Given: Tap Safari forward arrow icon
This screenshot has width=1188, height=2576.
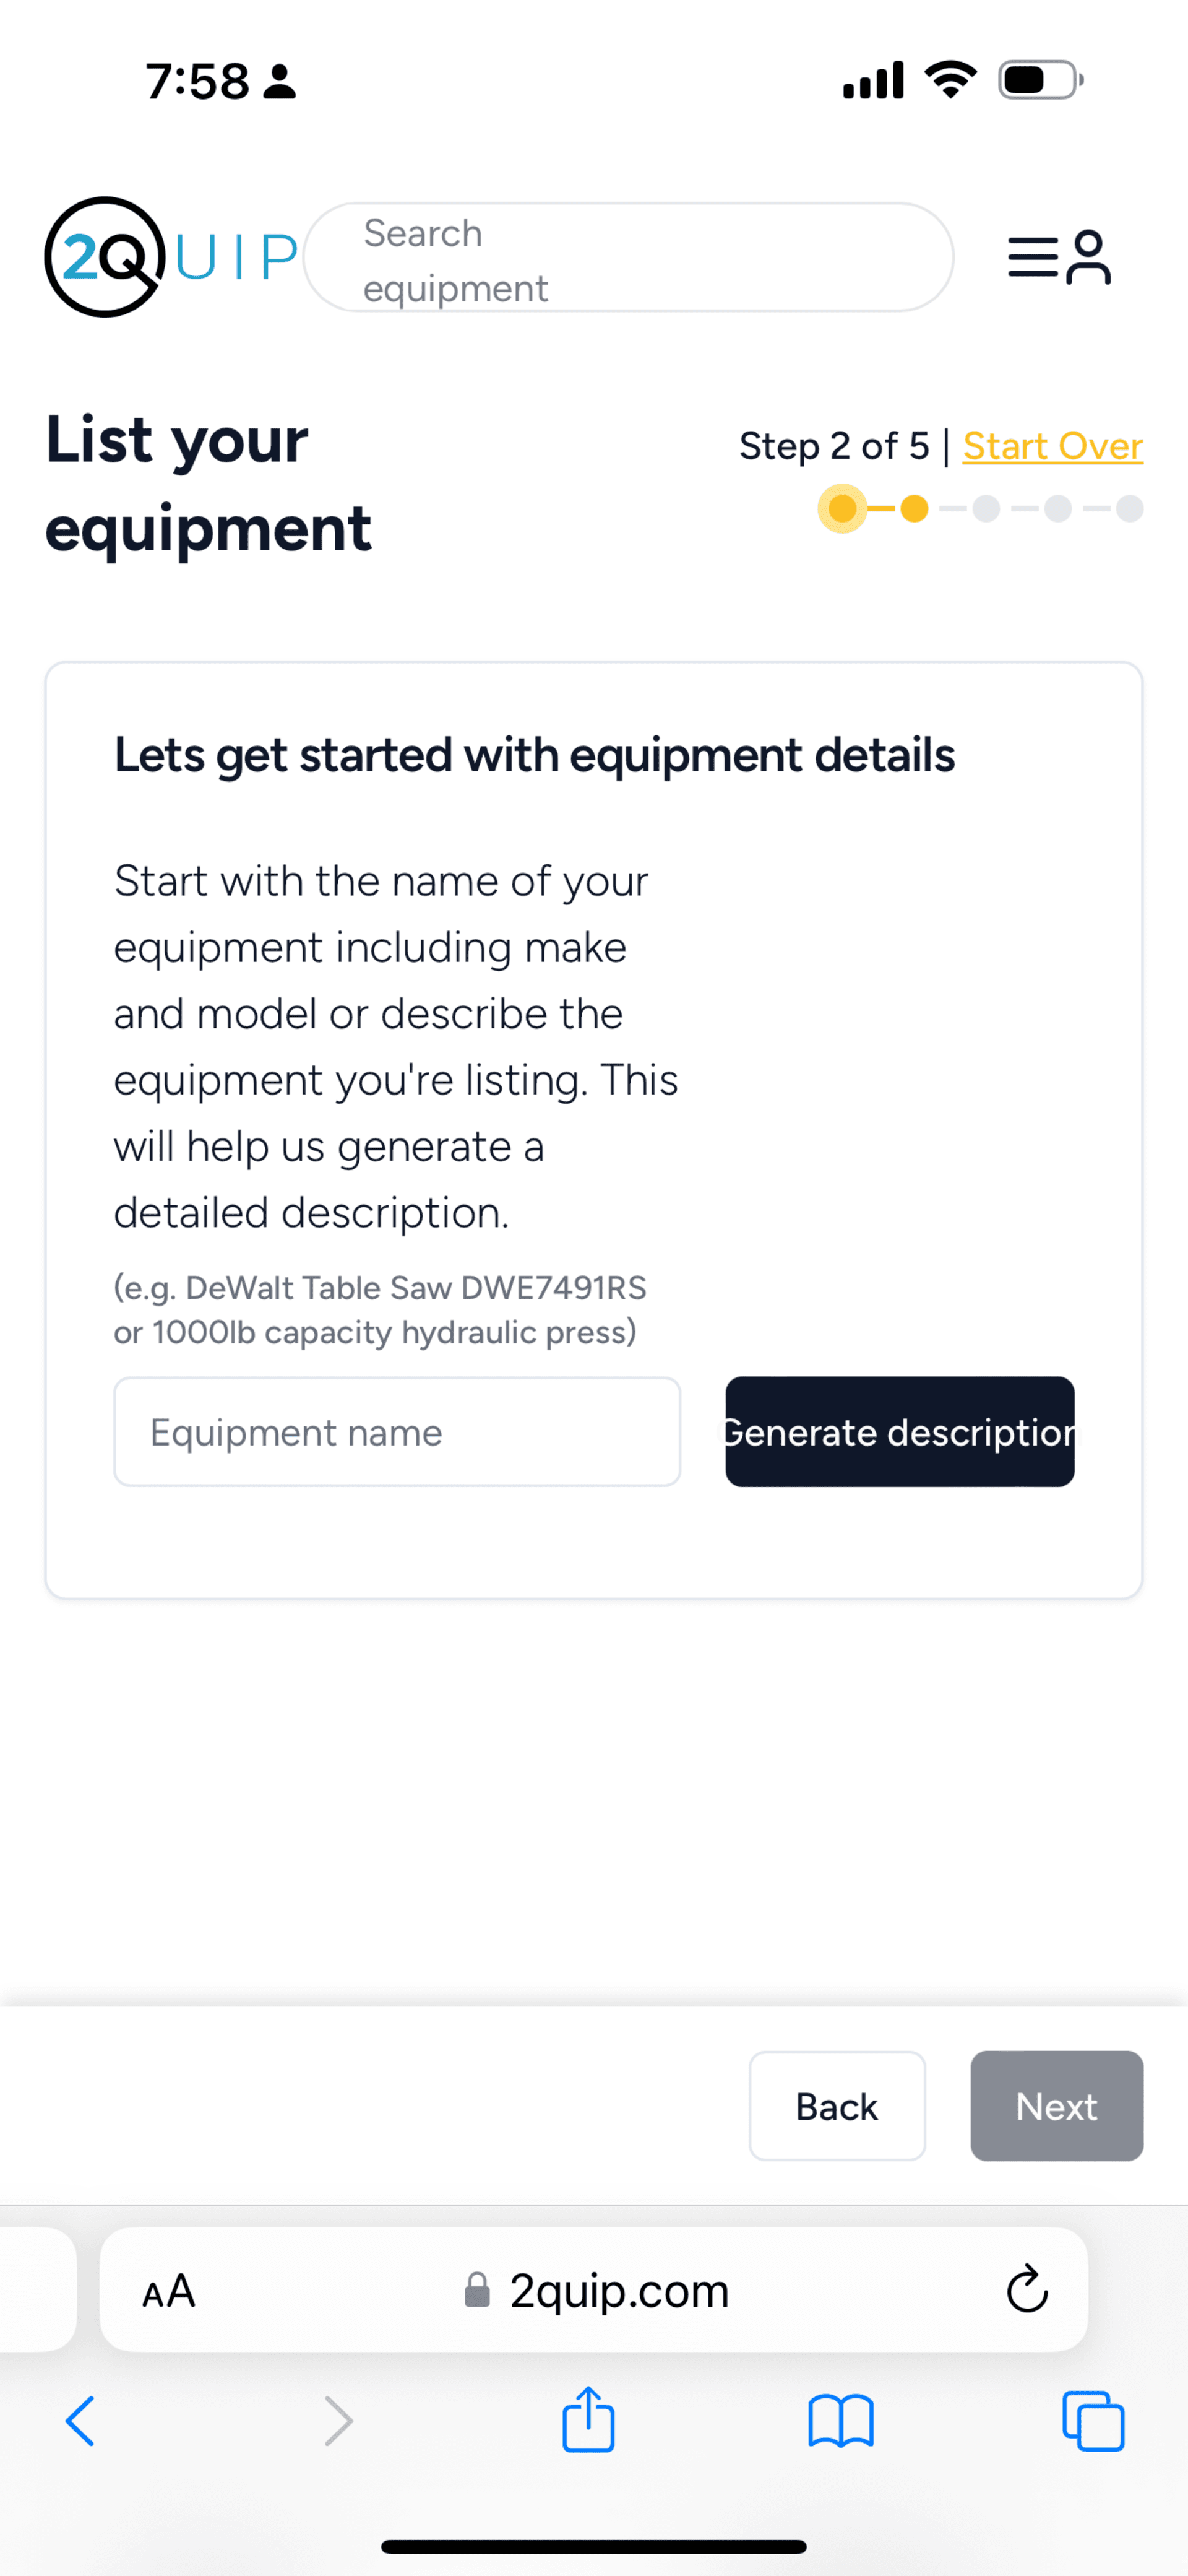Looking at the screenshot, I should click(x=338, y=2421).
